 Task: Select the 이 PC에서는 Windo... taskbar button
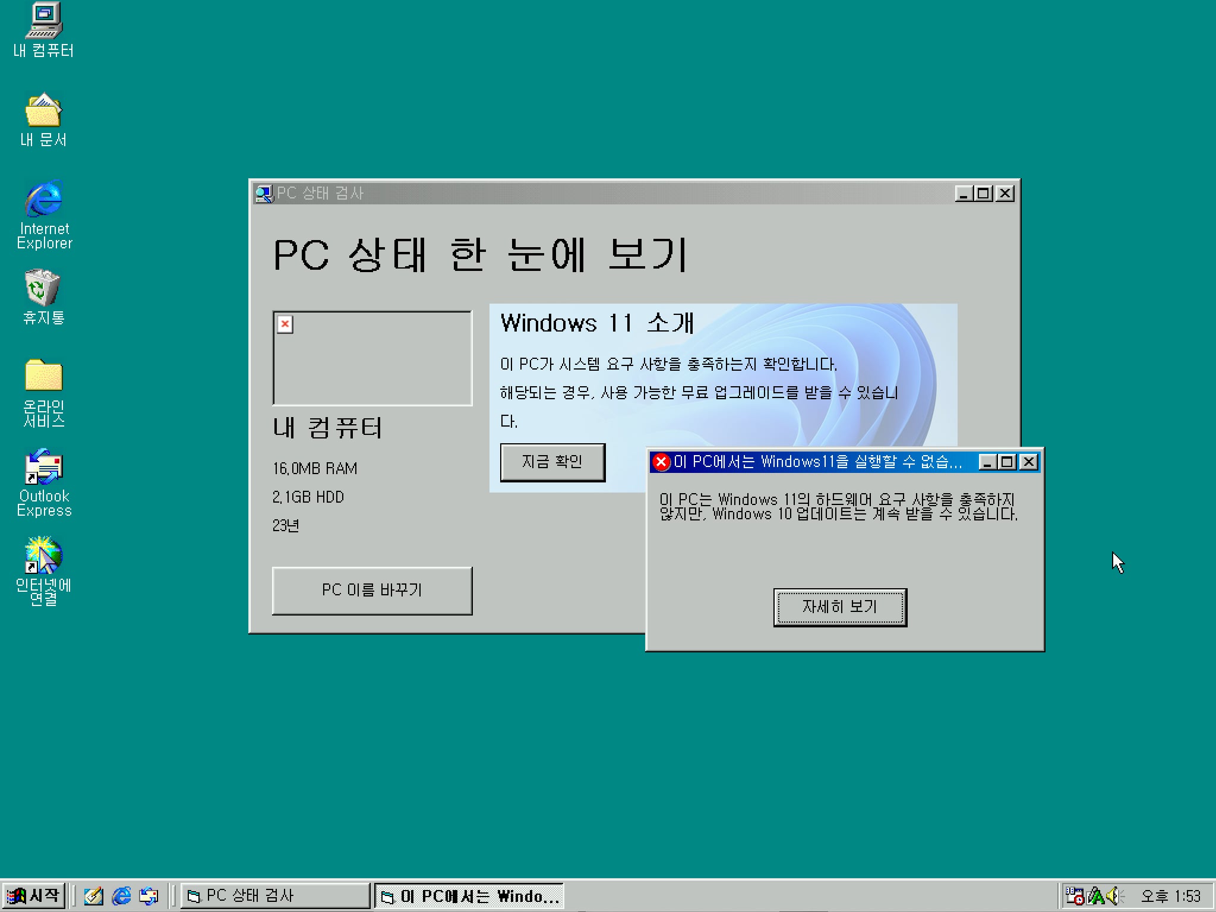[x=469, y=895]
